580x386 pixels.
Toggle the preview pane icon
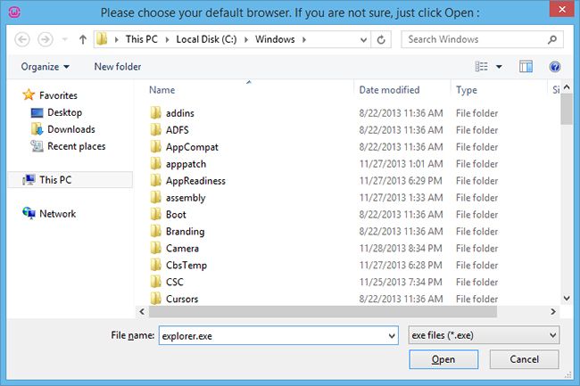click(526, 67)
